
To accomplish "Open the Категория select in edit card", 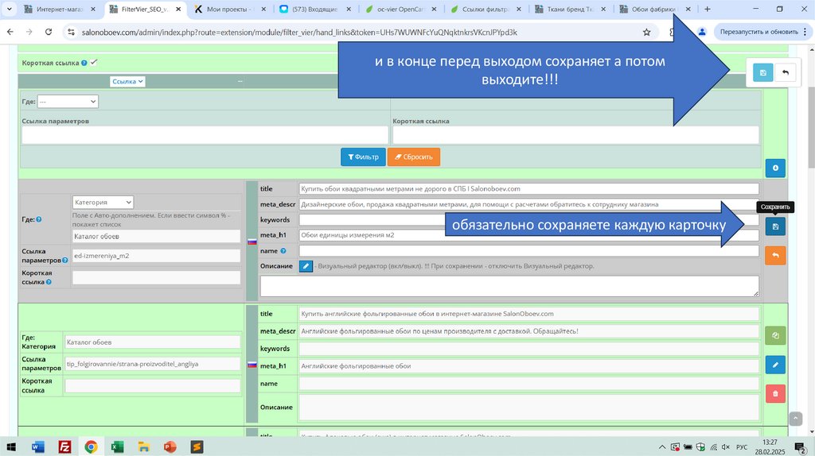I will coord(103,203).
